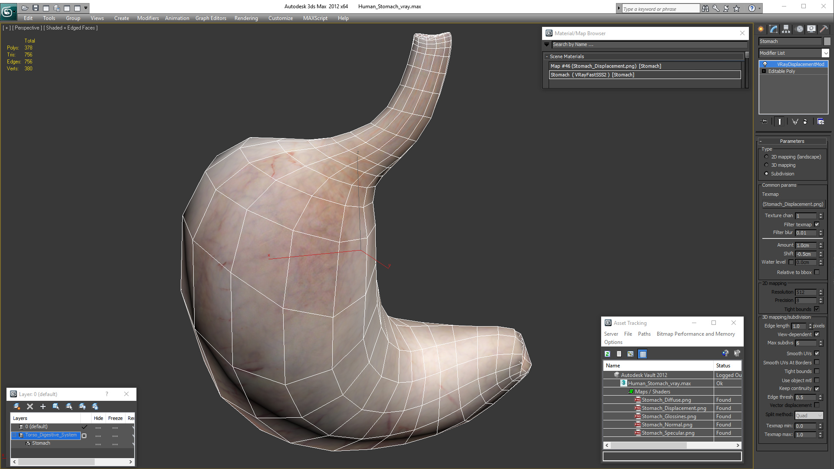Open the Modify command panel tab
834x469 pixels.
(x=774, y=29)
